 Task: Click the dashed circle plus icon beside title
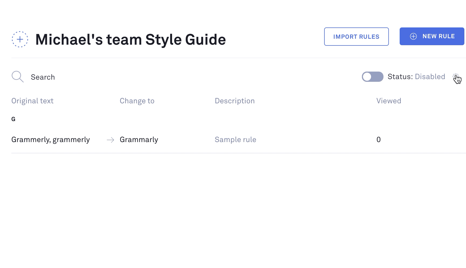click(x=20, y=39)
